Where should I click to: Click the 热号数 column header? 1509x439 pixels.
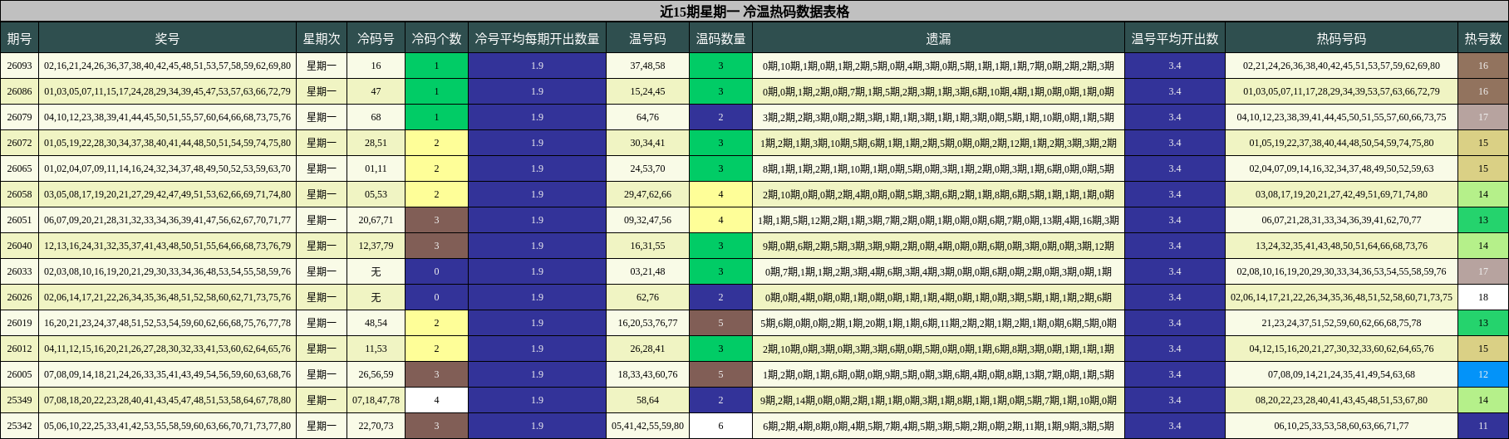click(1482, 38)
